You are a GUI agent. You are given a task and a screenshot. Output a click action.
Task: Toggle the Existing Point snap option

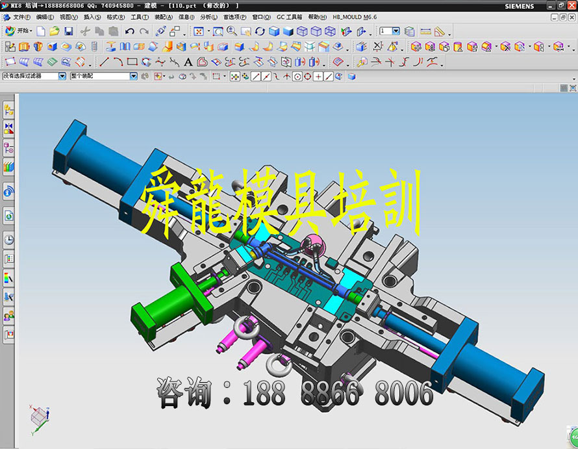[x=318, y=77]
